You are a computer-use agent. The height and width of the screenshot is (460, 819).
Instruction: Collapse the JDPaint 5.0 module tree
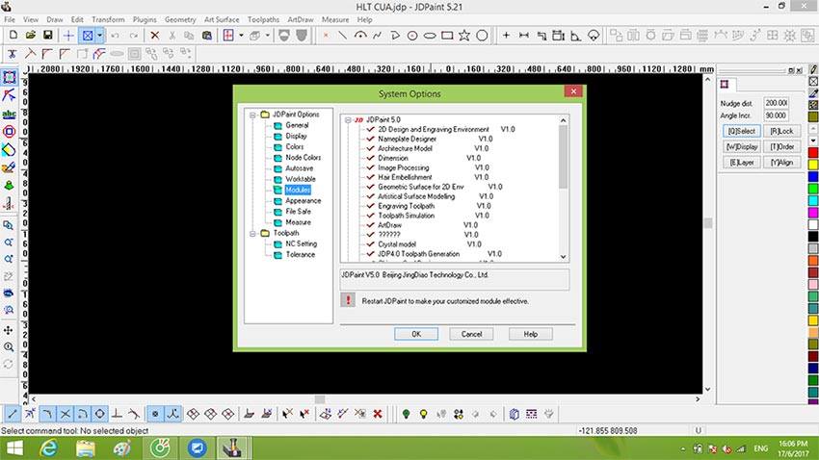coord(348,120)
